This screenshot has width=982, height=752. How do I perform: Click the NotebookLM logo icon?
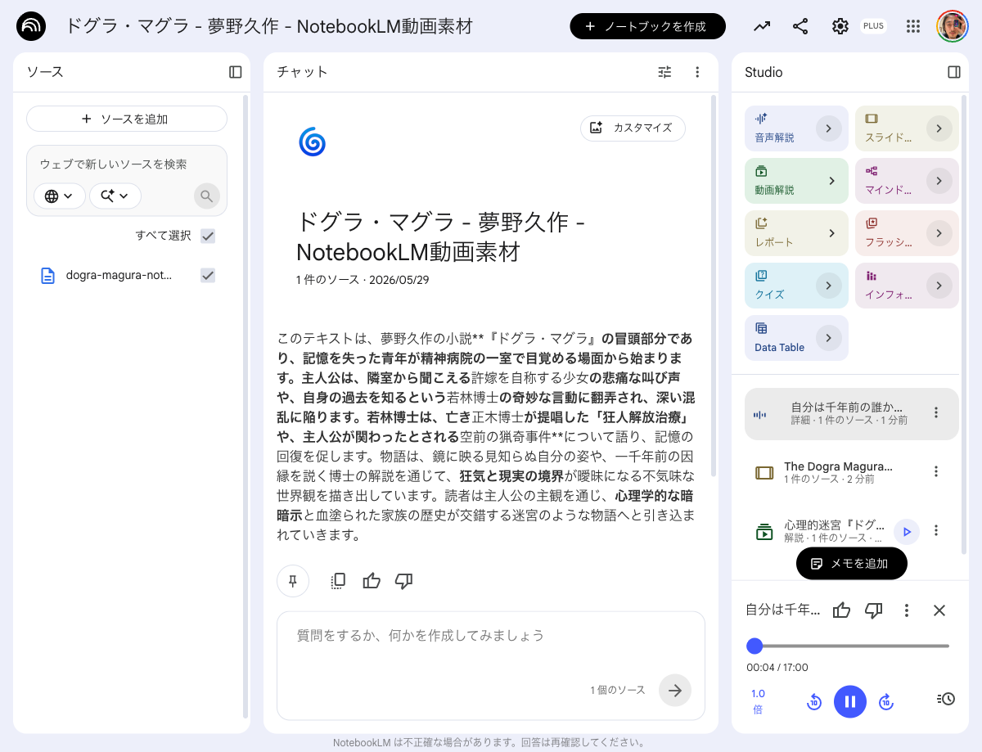click(31, 26)
